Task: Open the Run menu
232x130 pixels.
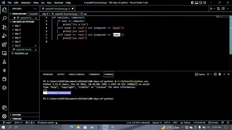Action: pos(49,3)
